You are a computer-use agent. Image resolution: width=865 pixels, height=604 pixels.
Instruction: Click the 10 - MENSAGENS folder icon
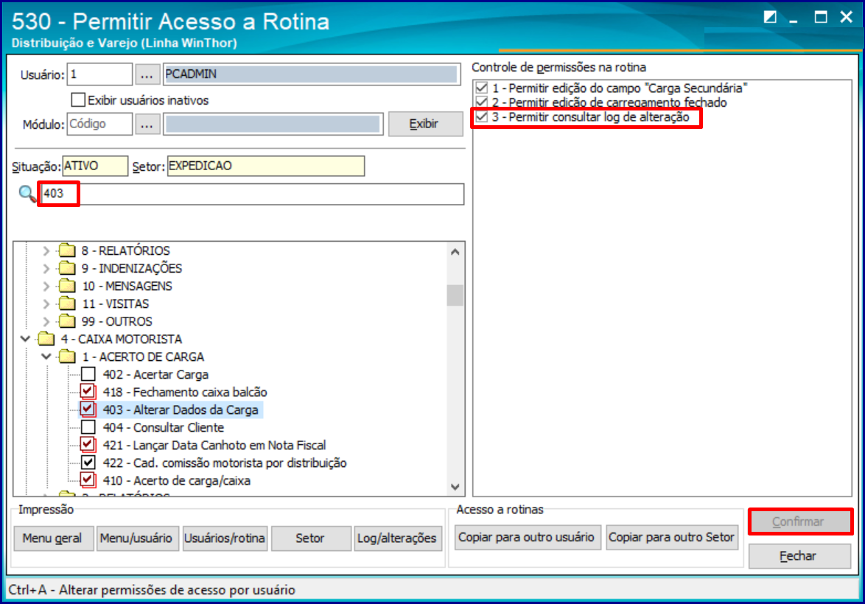67,286
